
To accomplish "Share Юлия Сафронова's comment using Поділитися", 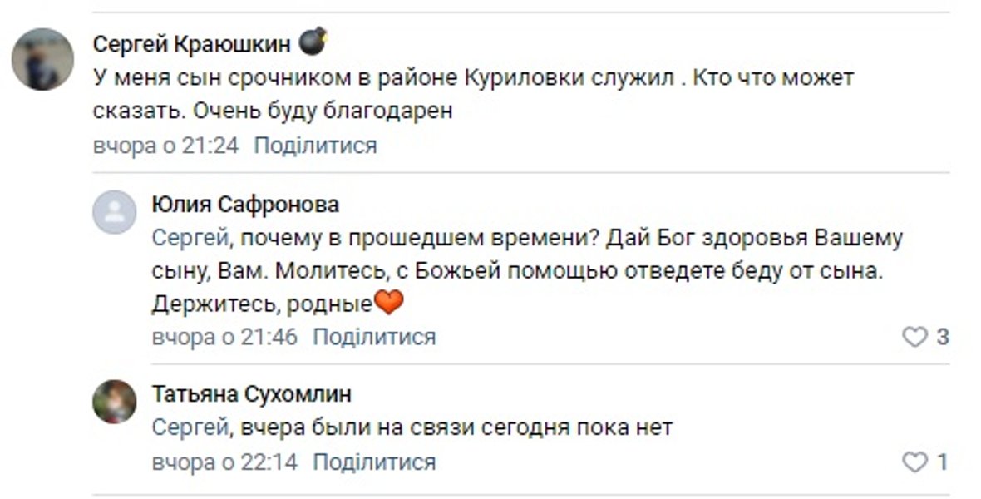I will [x=372, y=338].
